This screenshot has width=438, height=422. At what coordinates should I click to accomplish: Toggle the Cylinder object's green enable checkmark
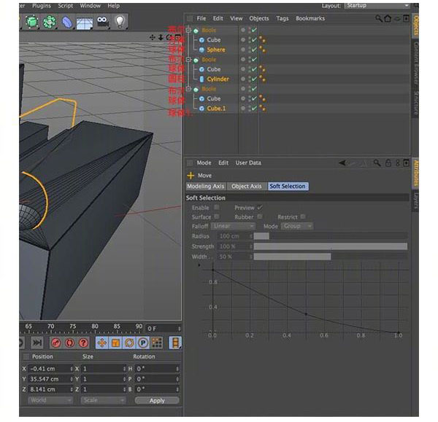(254, 79)
